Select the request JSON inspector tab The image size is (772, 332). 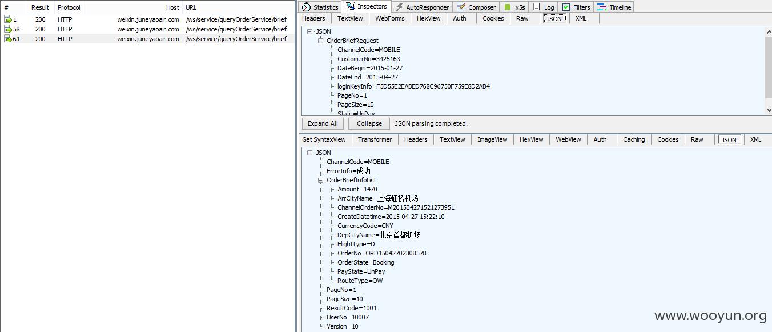point(554,18)
